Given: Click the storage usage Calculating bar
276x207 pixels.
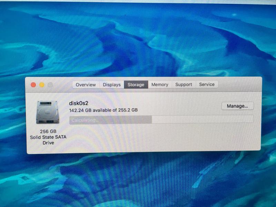Looking at the screenshot, I should (161, 120).
